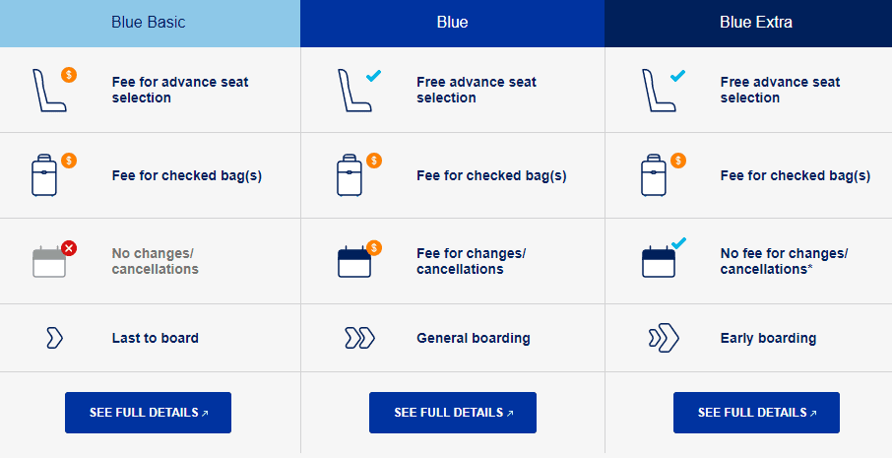Click the 'No changes/cancellations' greyed text

(x=155, y=261)
